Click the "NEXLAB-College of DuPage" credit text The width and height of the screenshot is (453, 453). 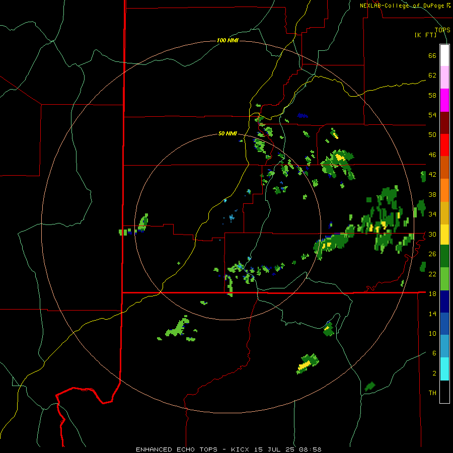coord(402,6)
